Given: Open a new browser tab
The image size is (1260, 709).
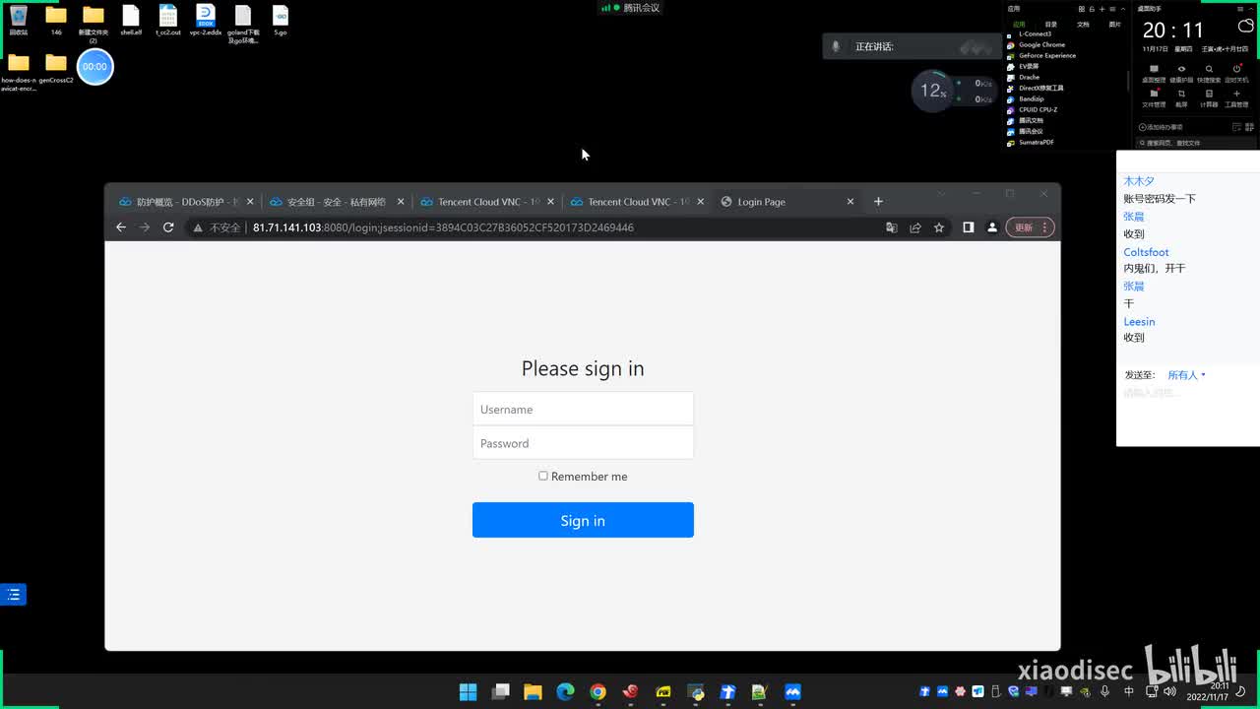Looking at the screenshot, I should (878, 202).
